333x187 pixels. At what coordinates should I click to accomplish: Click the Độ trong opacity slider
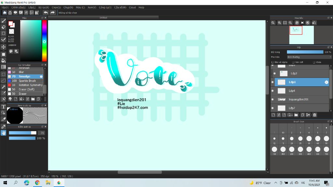(305, 52)
